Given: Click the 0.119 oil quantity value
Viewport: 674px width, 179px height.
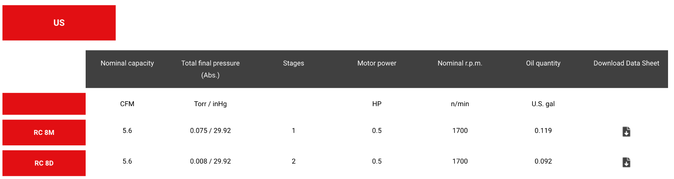Looking at the screenshot, I should coord(543,131).
